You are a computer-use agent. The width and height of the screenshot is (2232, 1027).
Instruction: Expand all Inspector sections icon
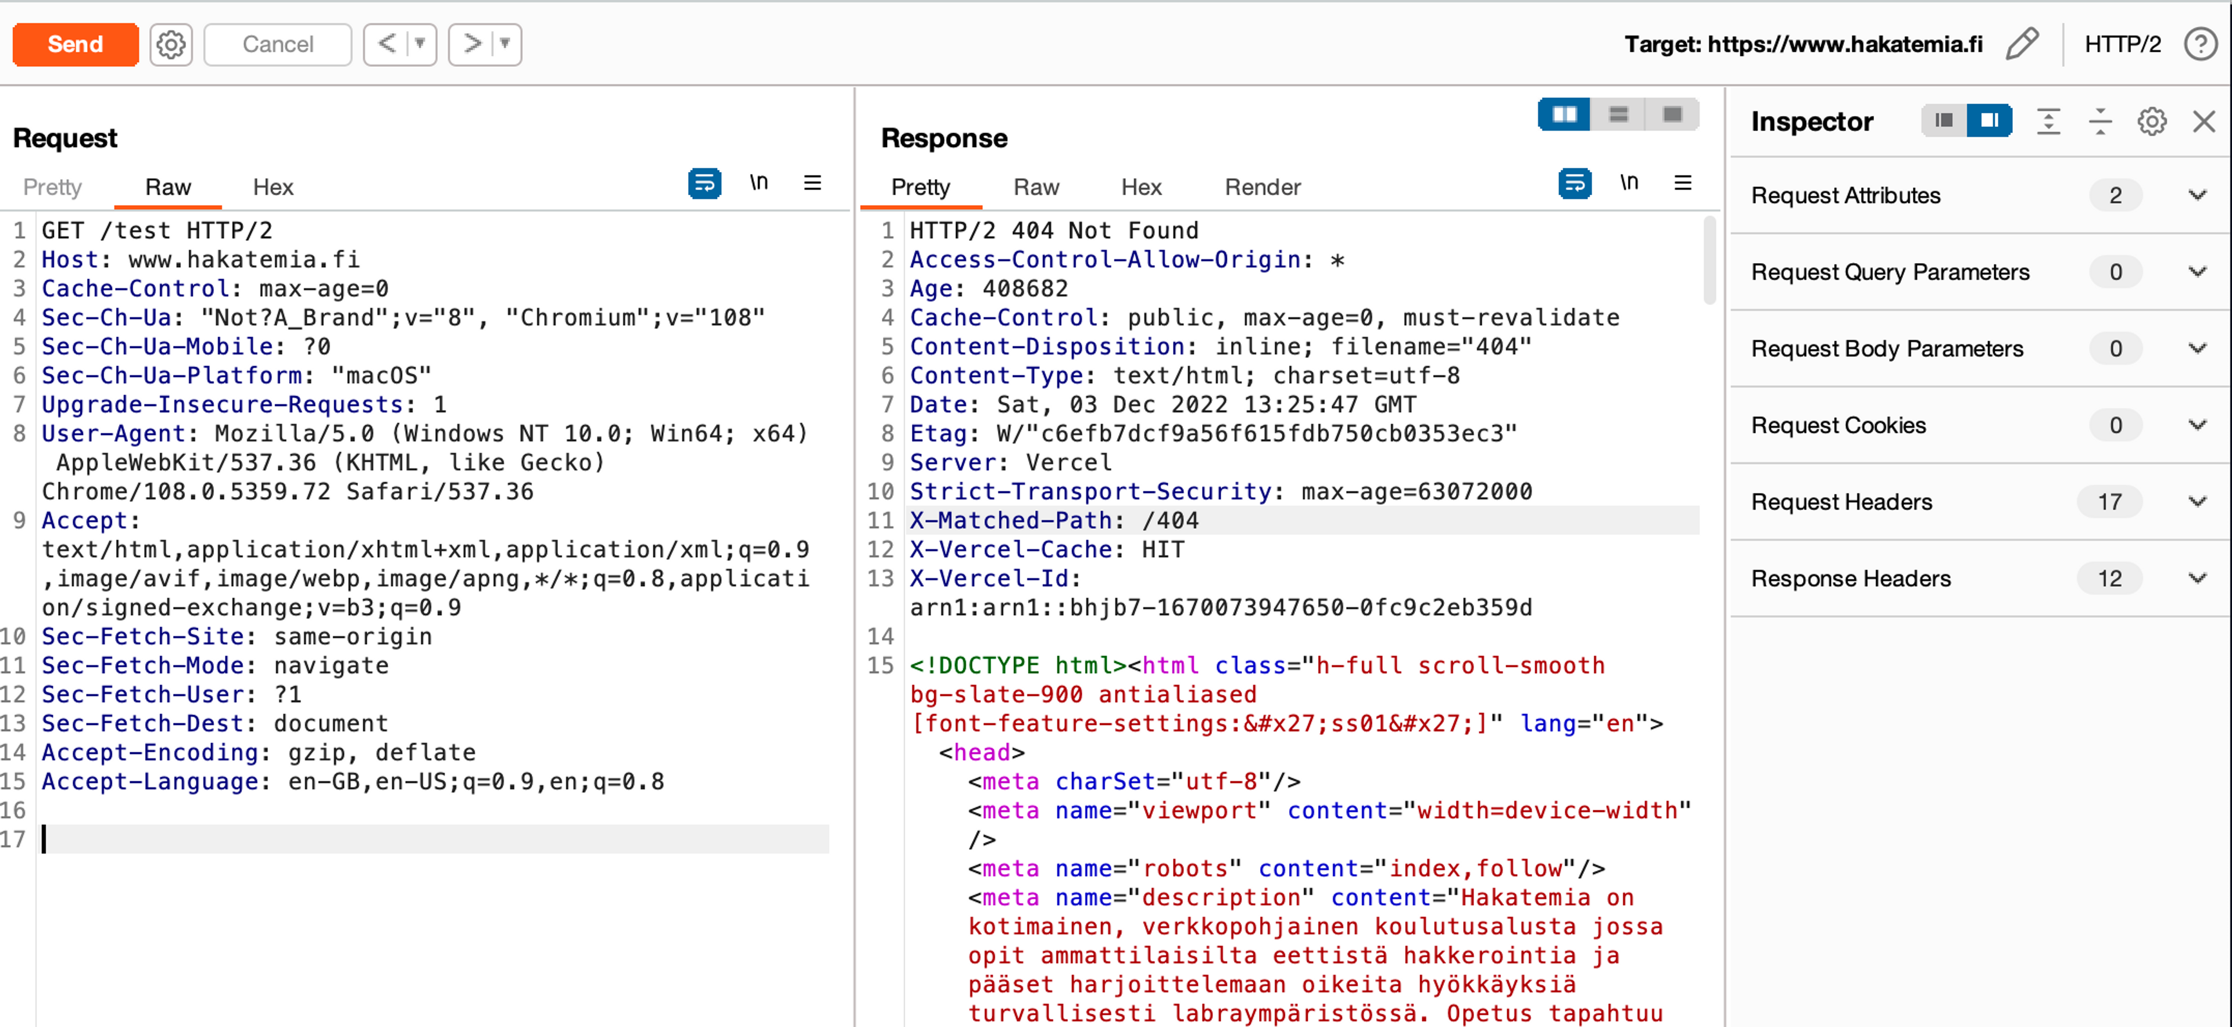[x=2048, y=121]
